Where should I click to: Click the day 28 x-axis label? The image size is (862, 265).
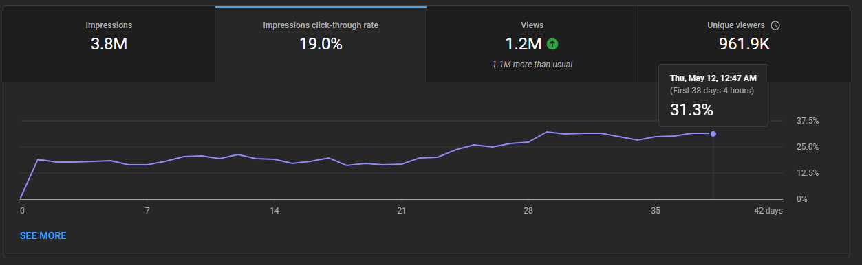tap(528, 211)
